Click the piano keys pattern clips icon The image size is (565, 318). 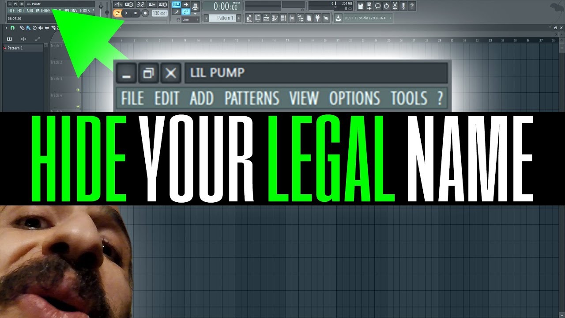coord(9,39)
